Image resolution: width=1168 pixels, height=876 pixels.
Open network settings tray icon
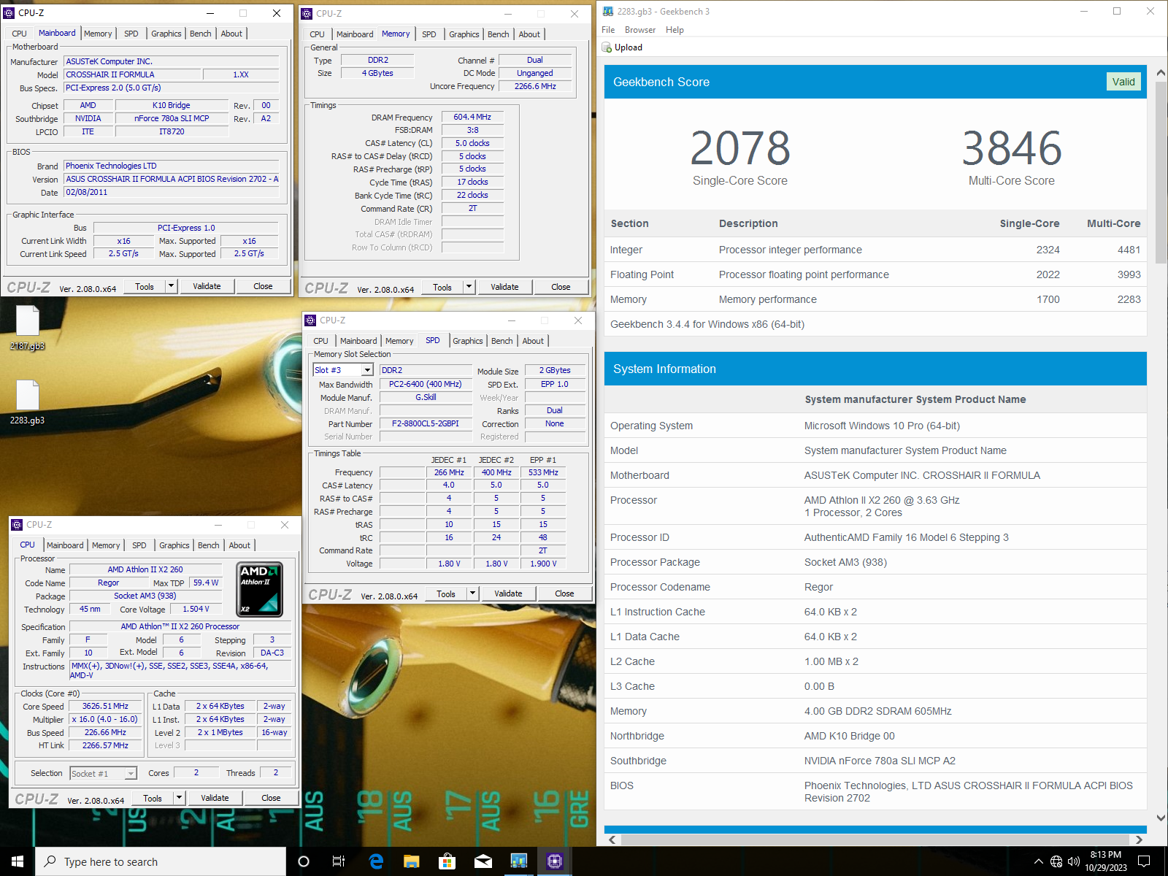(x=1056, y=861)
